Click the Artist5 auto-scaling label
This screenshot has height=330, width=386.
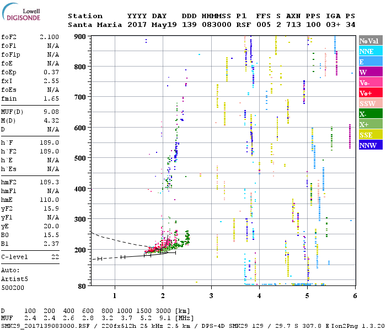point(14,279)
